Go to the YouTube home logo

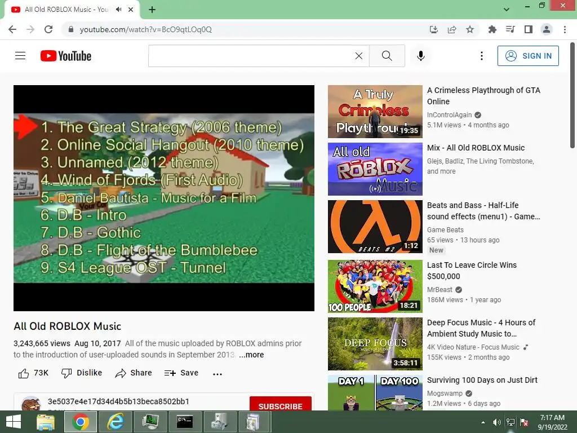[66, 56]
